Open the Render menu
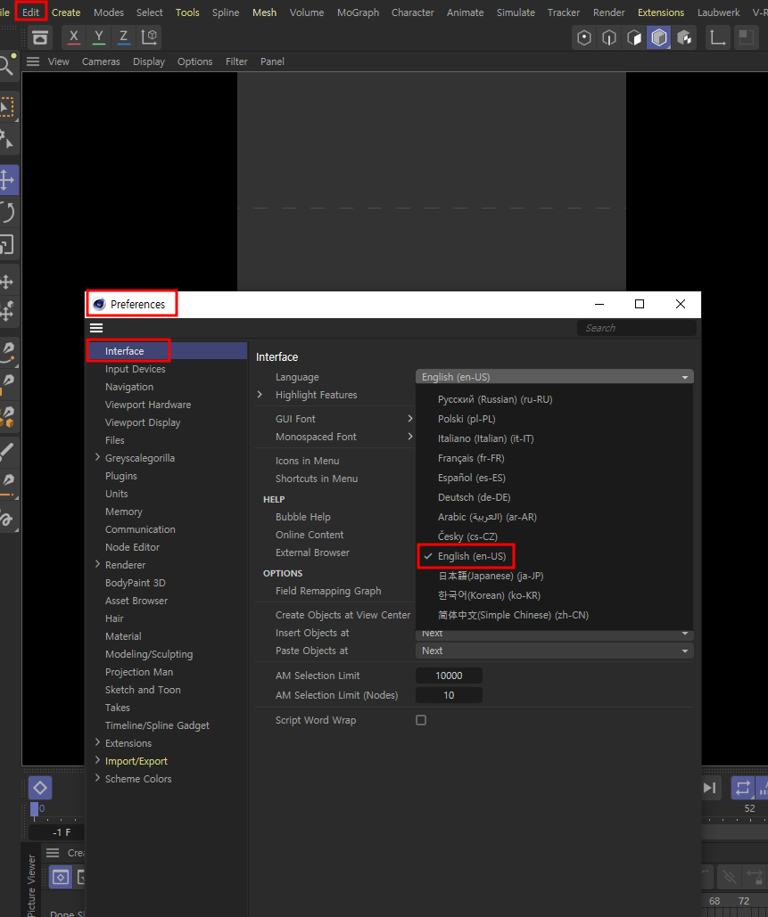The image size is (768, 917). point(608,12)
